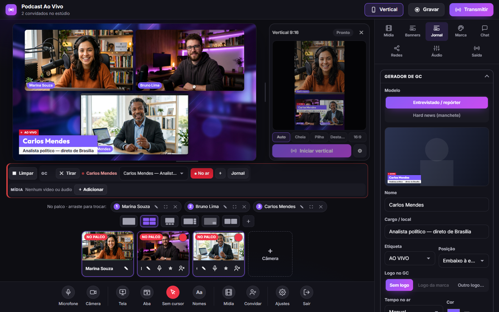Select Logo da marca option
Screen dimensions: 499x312
[433, 285]
